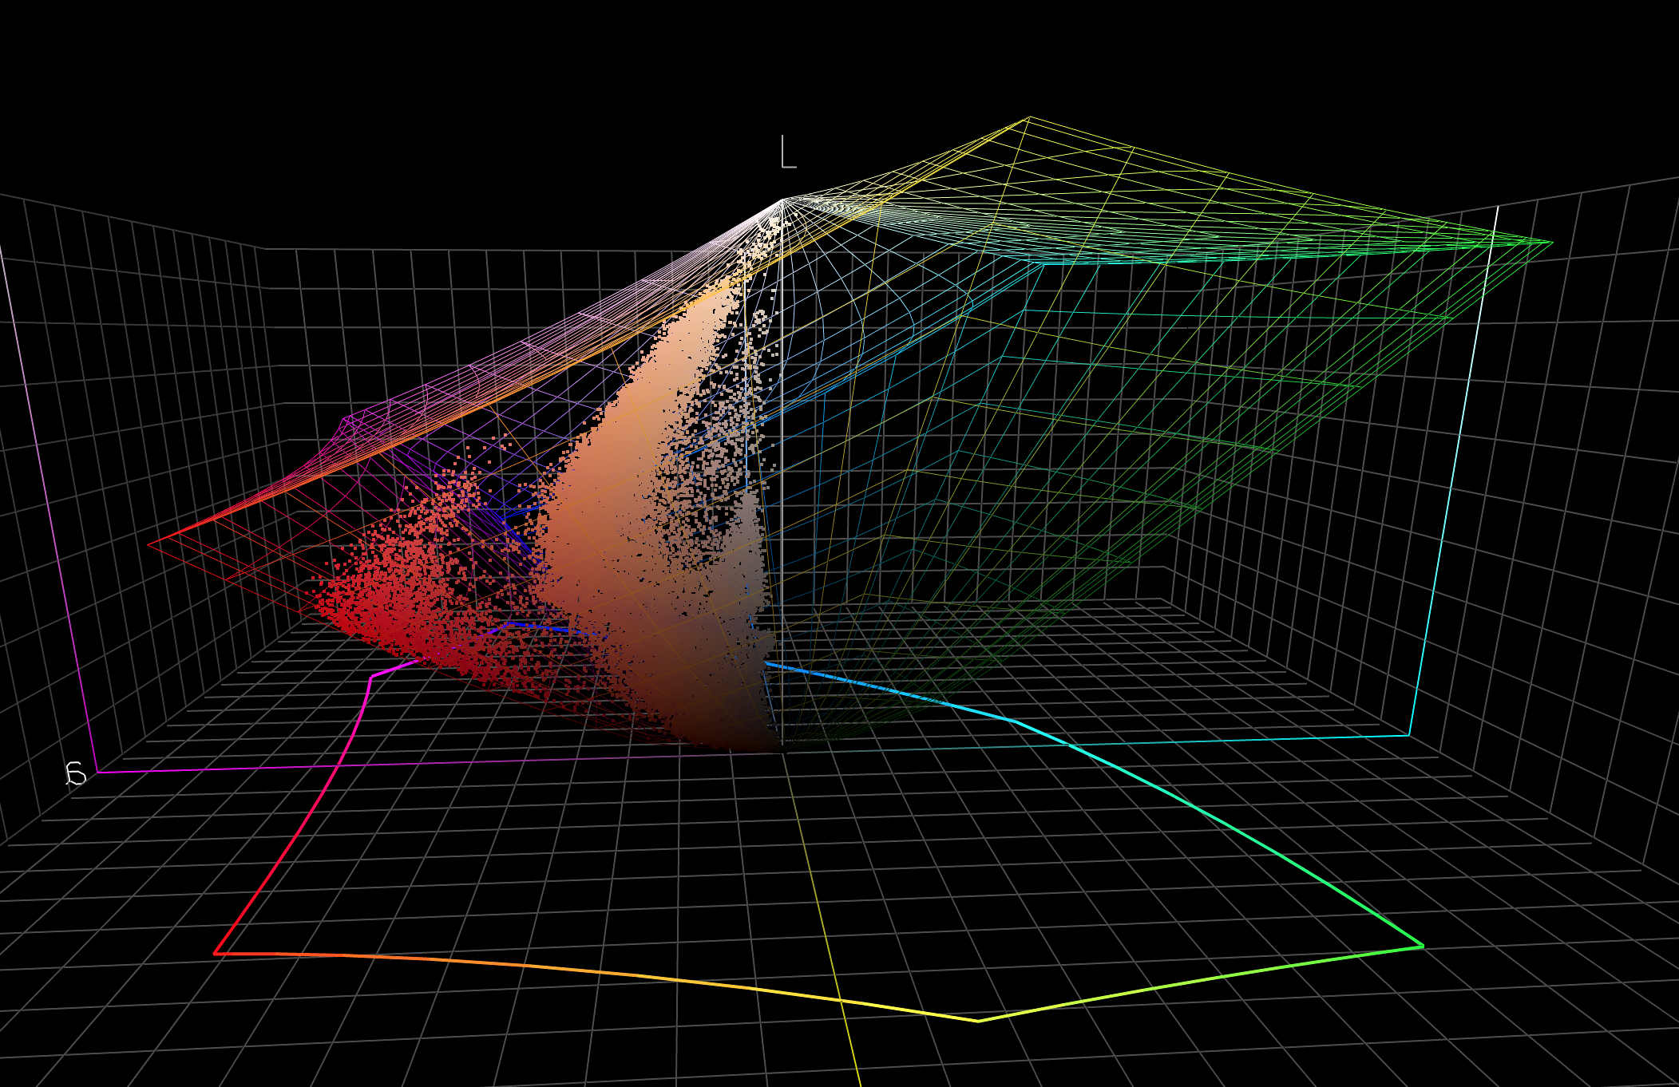Image resolution: width=1679 pixels, height=1087 pixels.
Task: Click the green corner of the floor outline
Action: (x=1423, y=947)
